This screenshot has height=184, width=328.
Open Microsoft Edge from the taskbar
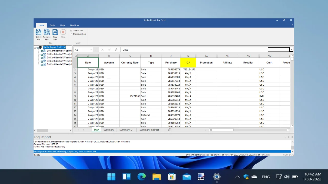[x=141, y=177]
